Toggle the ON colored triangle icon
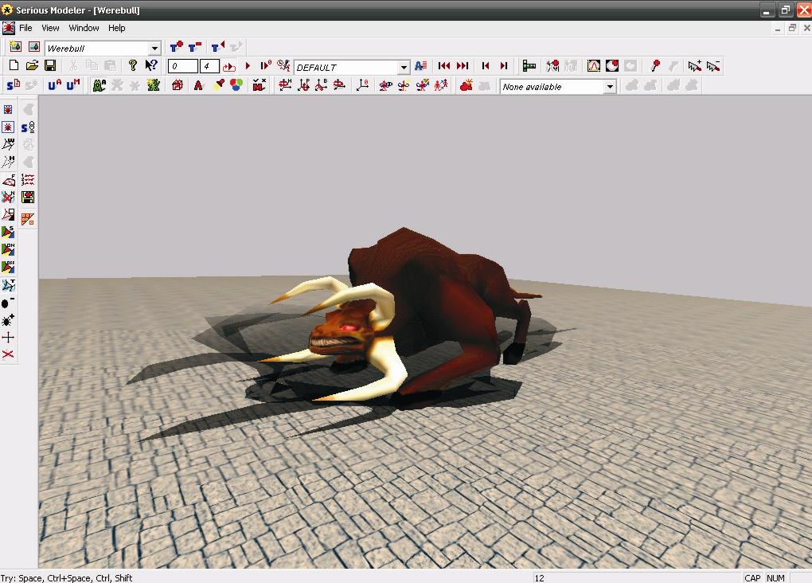Image resolution: width=812 pixels, height=583 pixels. tap(8, 250)
